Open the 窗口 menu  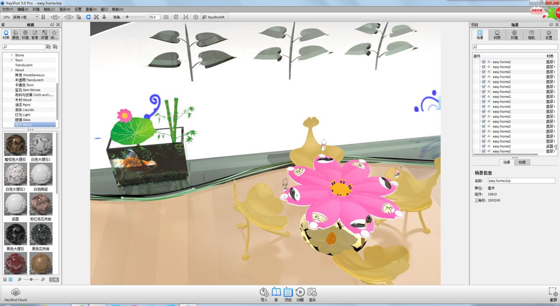(105, 9)
